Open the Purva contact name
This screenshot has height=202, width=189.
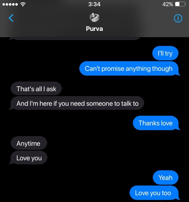(x=94, y=29)
